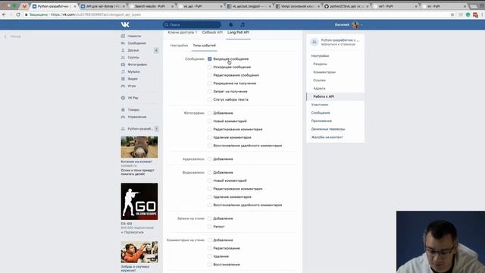Viewport: 485px width, 273px height.
Task: Switch to the GitHub python273/vk_api browser tab
Action: 346,6
